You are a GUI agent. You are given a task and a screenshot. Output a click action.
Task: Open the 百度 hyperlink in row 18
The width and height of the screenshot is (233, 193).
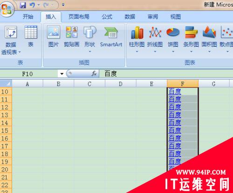click(x=175, y=154)
